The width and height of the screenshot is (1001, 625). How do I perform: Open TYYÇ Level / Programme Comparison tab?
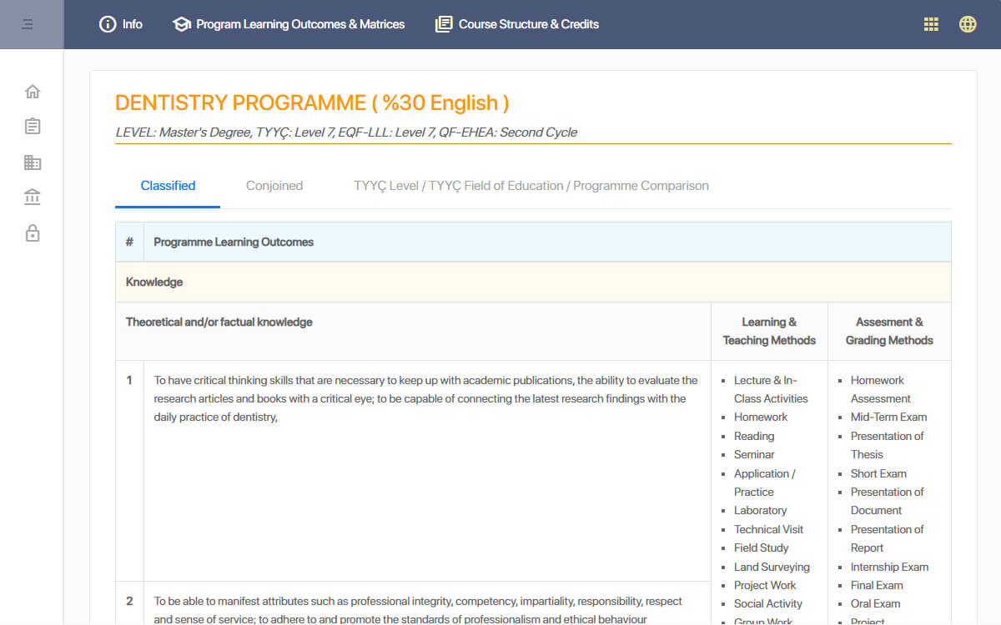531,186
